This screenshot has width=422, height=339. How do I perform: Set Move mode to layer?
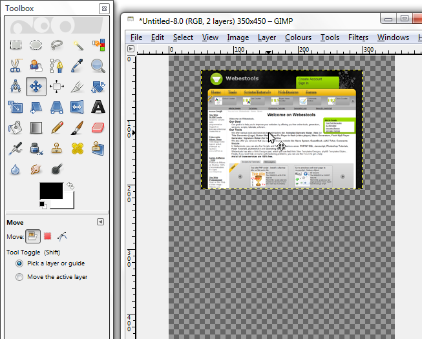tap(33, 236)
